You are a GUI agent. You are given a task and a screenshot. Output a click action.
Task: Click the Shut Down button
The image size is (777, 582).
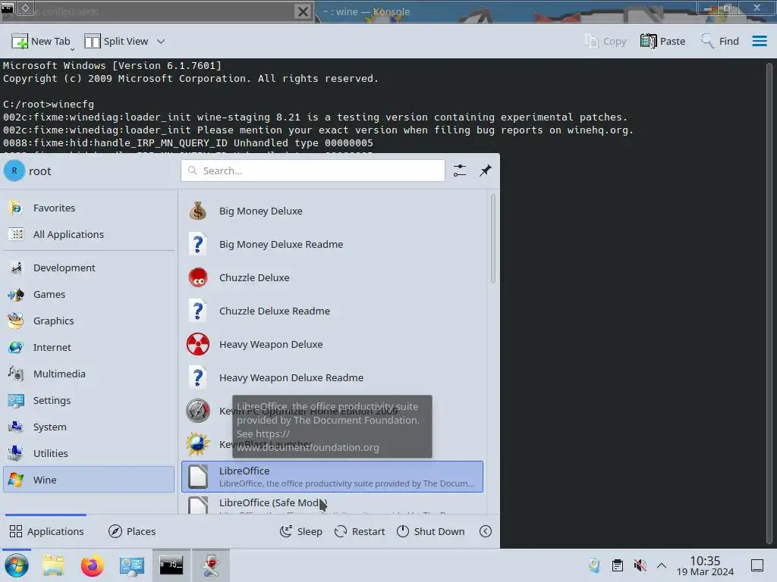tap(431, 531)
